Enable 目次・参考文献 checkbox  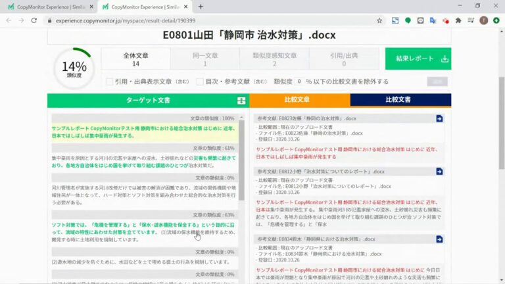click(x=200, y=82)
